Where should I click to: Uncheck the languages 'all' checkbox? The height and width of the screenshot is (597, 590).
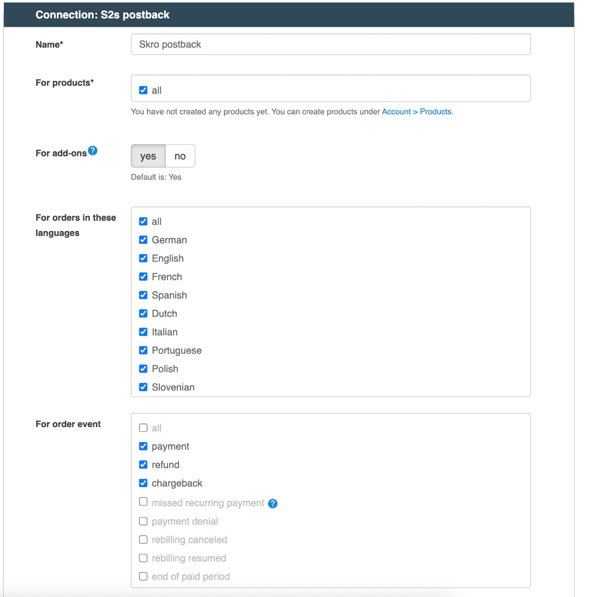(x=143, y=221)
